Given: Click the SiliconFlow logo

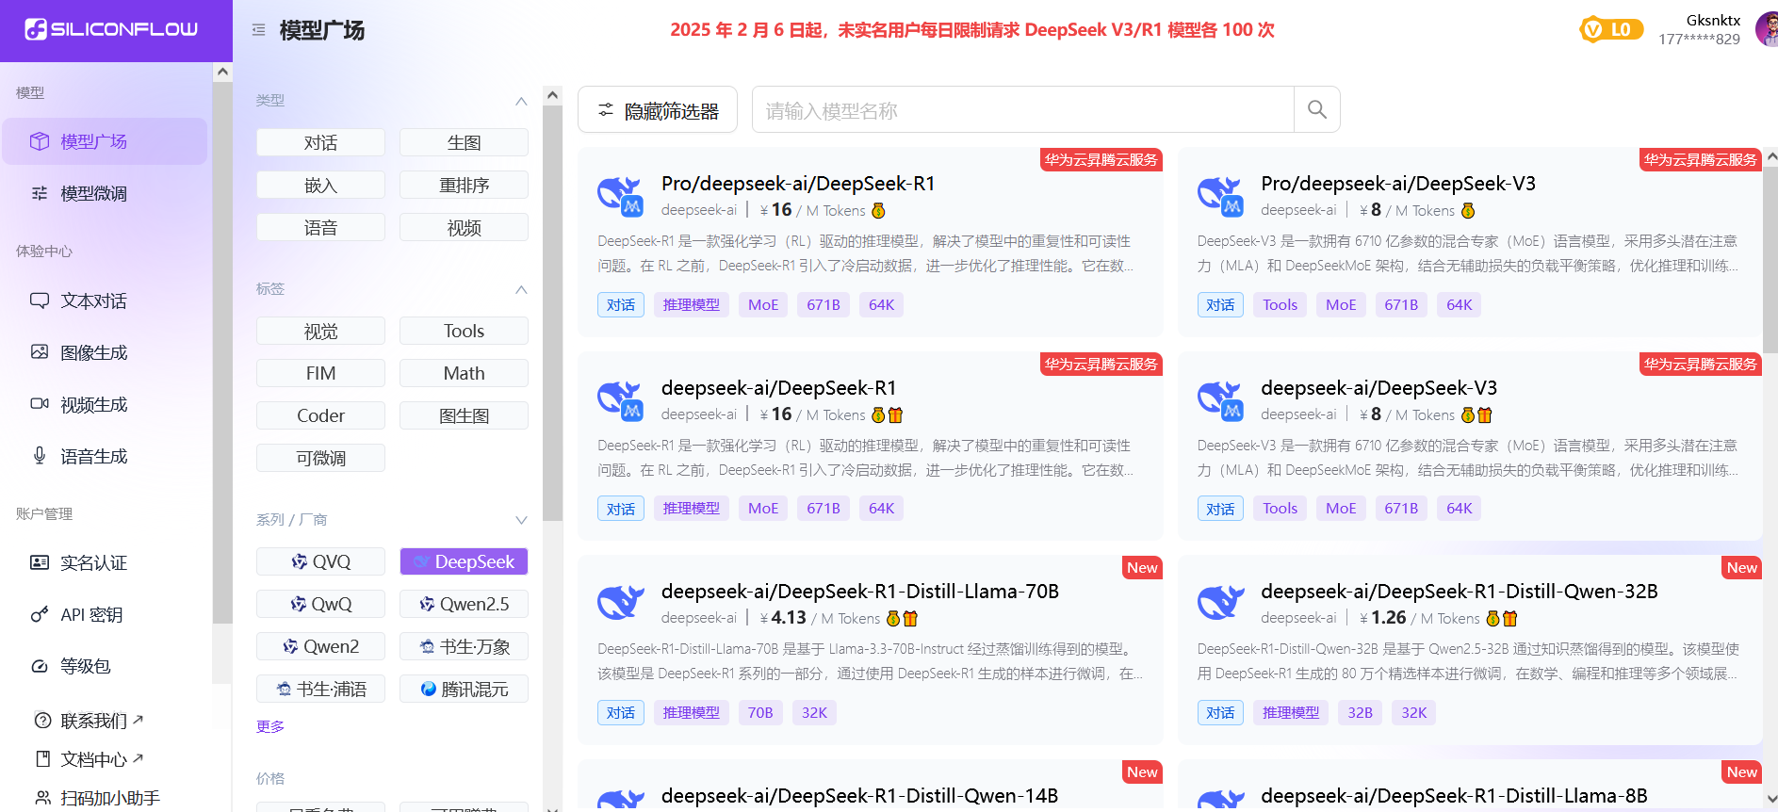Looking at the screenshot, I should 111,29.
